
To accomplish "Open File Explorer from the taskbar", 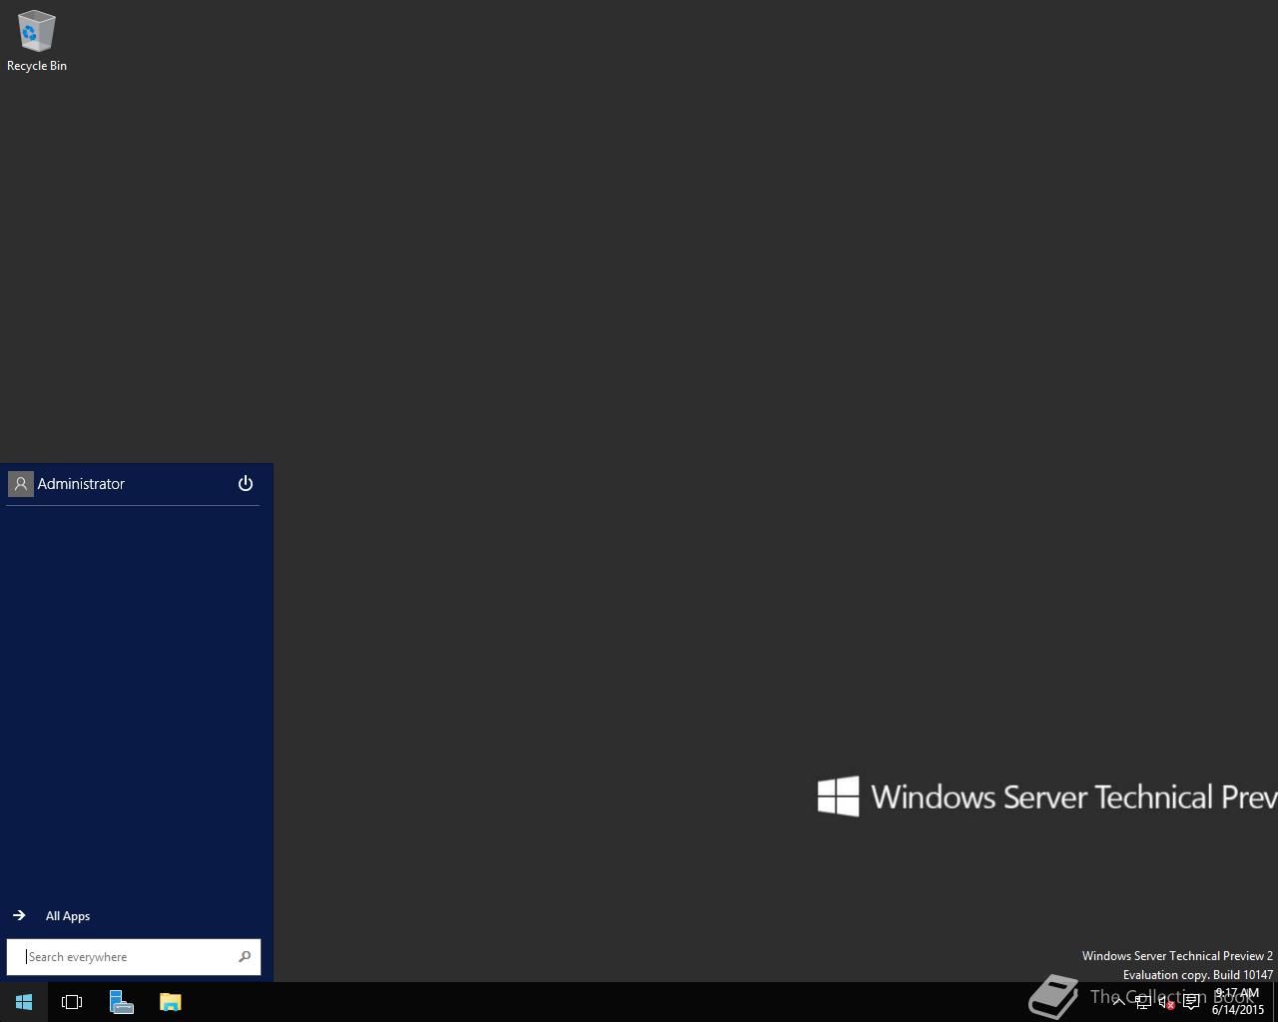I will (x=170, y=1002).
